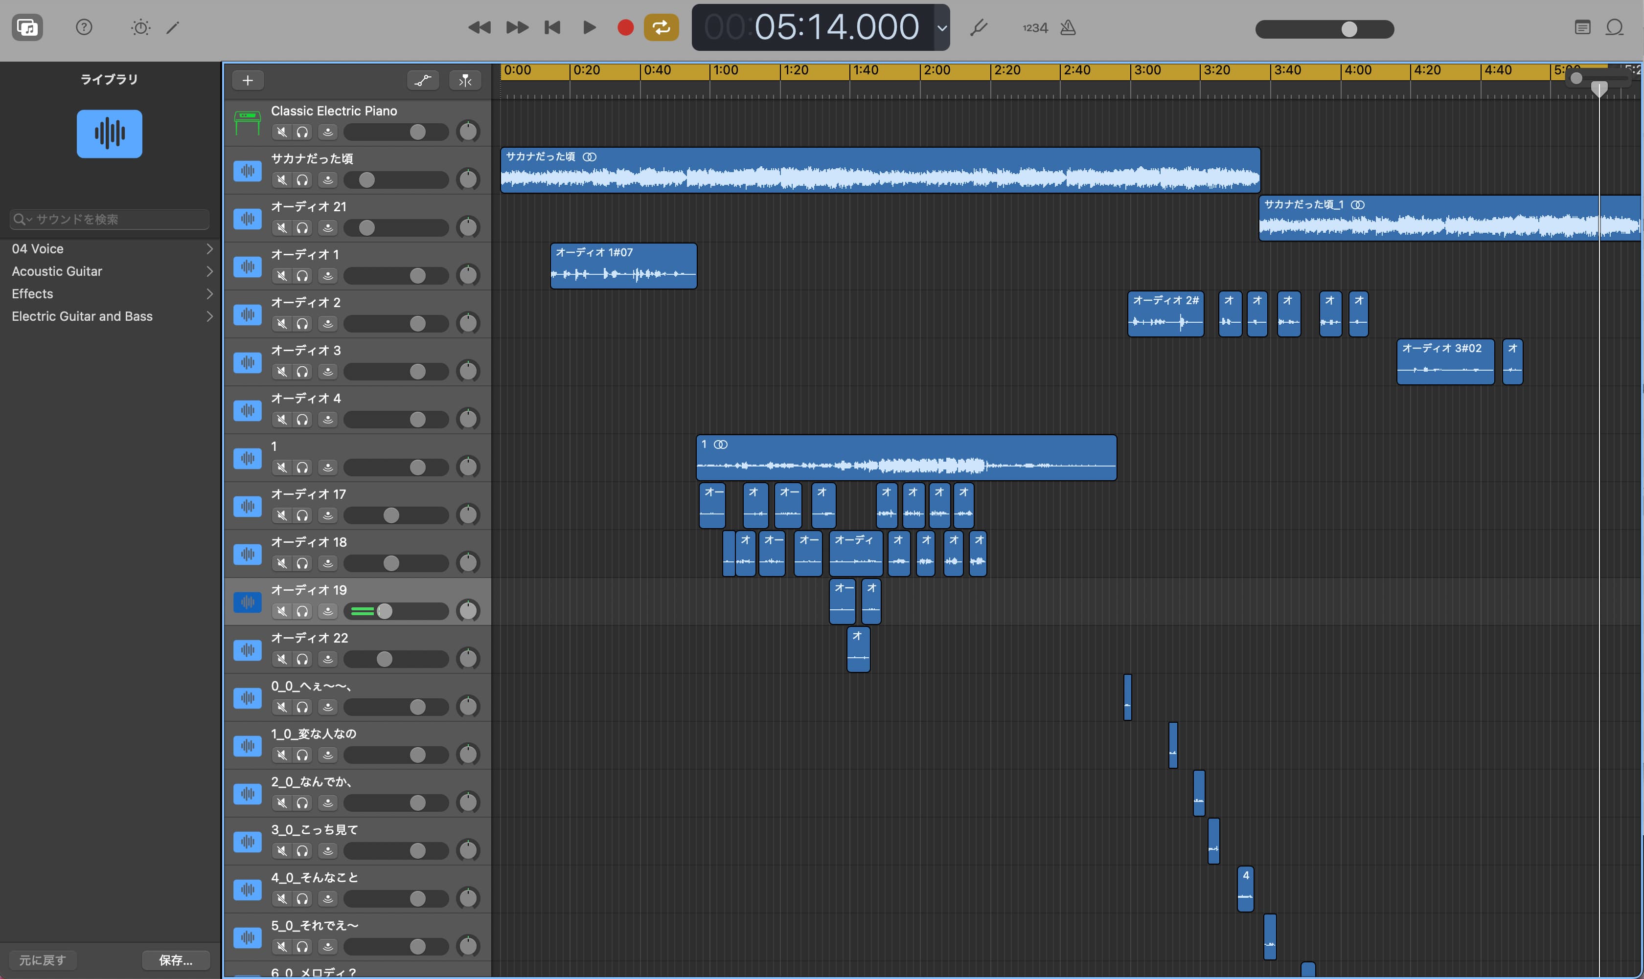Viewport: 1644px width, 979px height.
Task: Open the editors pencil icon
Action: tap(173, 27)
